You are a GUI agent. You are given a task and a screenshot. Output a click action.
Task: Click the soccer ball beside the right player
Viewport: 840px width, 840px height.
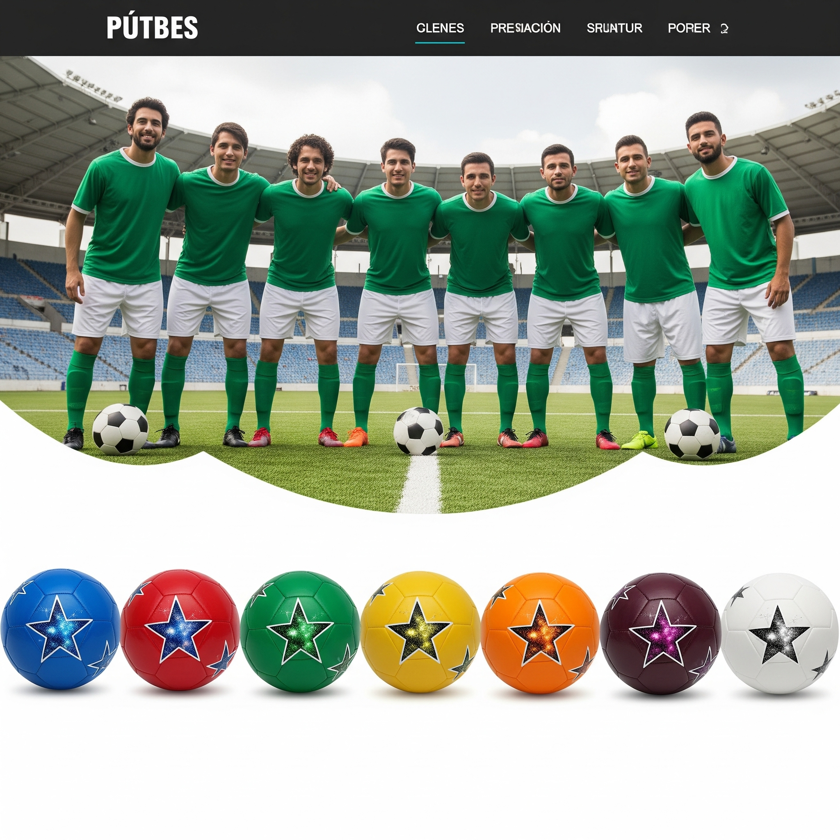(x=692, y=434)
